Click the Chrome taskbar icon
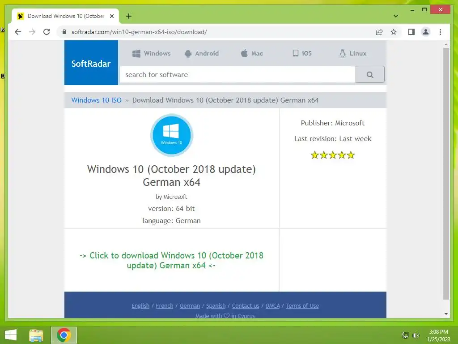Image resolution: width=458 pixels, height=344 pixels. tap(64, 335)
